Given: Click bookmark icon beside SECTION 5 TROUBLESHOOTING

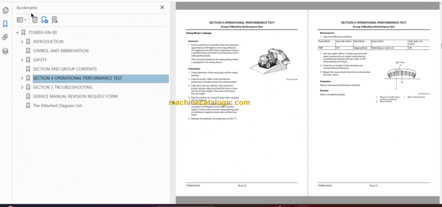Looking at the screenshot, I should (28, 87).
